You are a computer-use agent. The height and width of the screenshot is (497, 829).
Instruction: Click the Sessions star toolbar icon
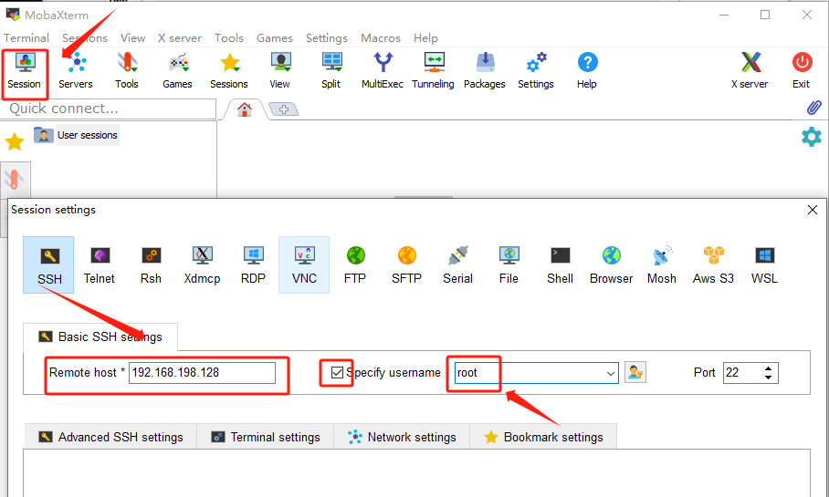(x=229, y=71)
